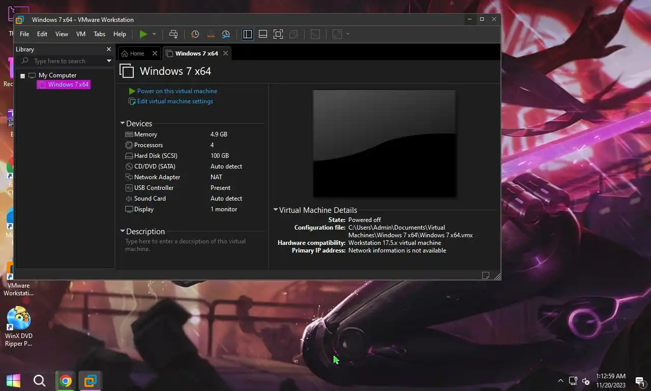The height and width of the screenshot is (391, 651).
Task: Click the Display device icon
Action: (129, 209)
